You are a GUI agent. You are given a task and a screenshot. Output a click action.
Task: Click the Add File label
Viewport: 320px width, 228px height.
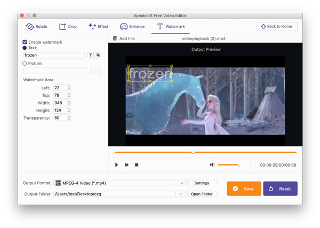click(x=127, y=38)
